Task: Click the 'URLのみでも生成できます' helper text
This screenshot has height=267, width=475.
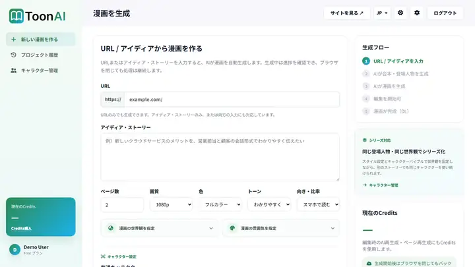Action: coord(188,115)
